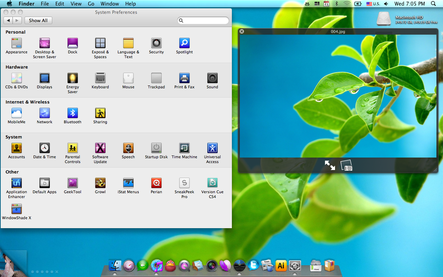The image size is (443, 277).
Task: Open the Edit menu
Action: point(60,4)
